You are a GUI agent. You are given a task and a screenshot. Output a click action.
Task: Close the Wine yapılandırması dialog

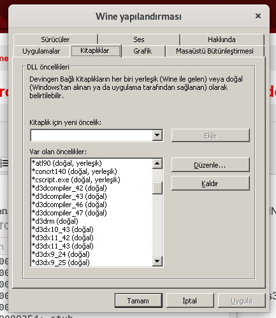coord(258,16)
